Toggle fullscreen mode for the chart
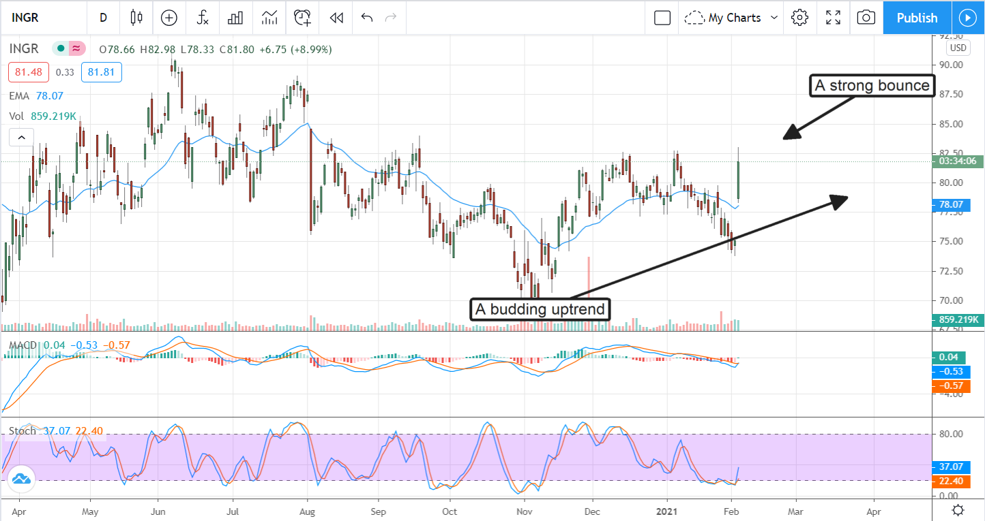The image size is (985, 521). pos(833,18)
